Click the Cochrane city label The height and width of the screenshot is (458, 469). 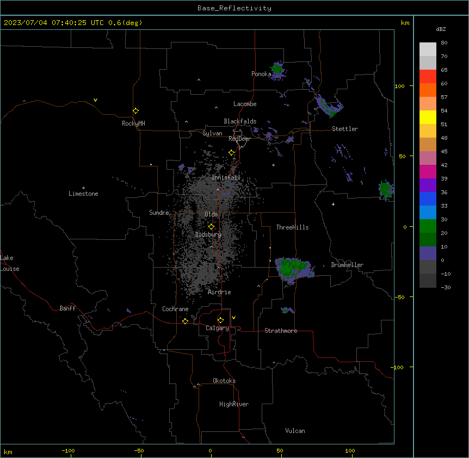pyautogui.click(x=175, y=309)
